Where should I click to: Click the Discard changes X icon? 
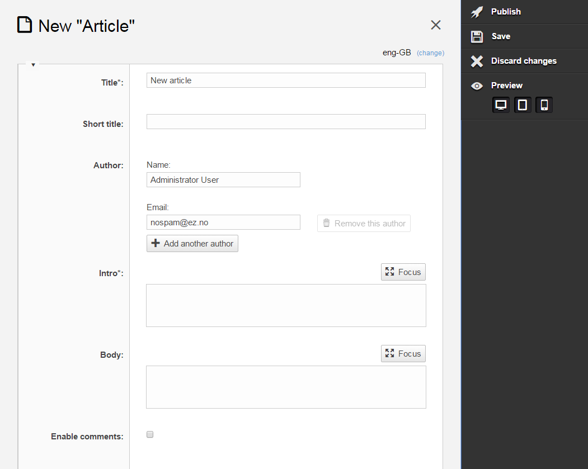(x=477, y=61)
